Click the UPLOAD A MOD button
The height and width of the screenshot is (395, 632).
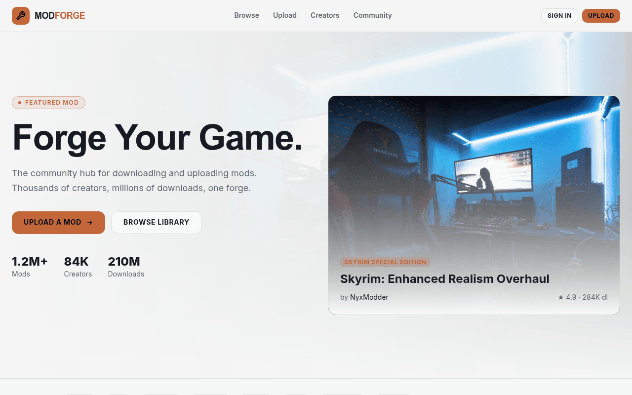click(x=58, y=223)
